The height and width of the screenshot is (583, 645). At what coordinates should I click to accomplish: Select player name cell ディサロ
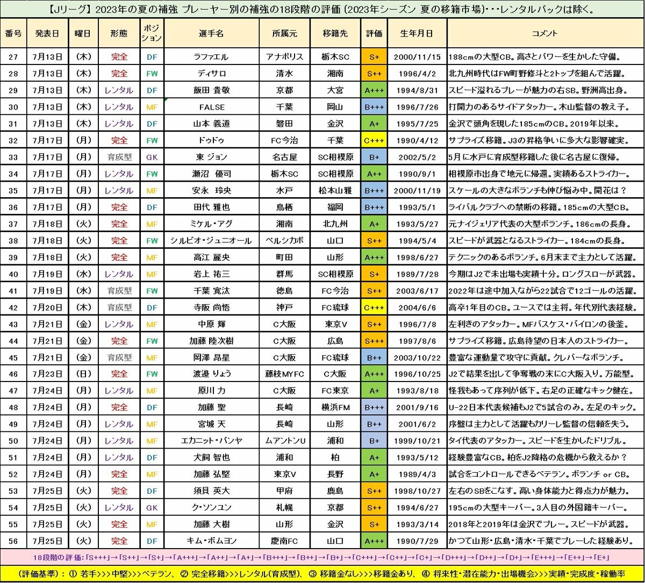point(211,74)
